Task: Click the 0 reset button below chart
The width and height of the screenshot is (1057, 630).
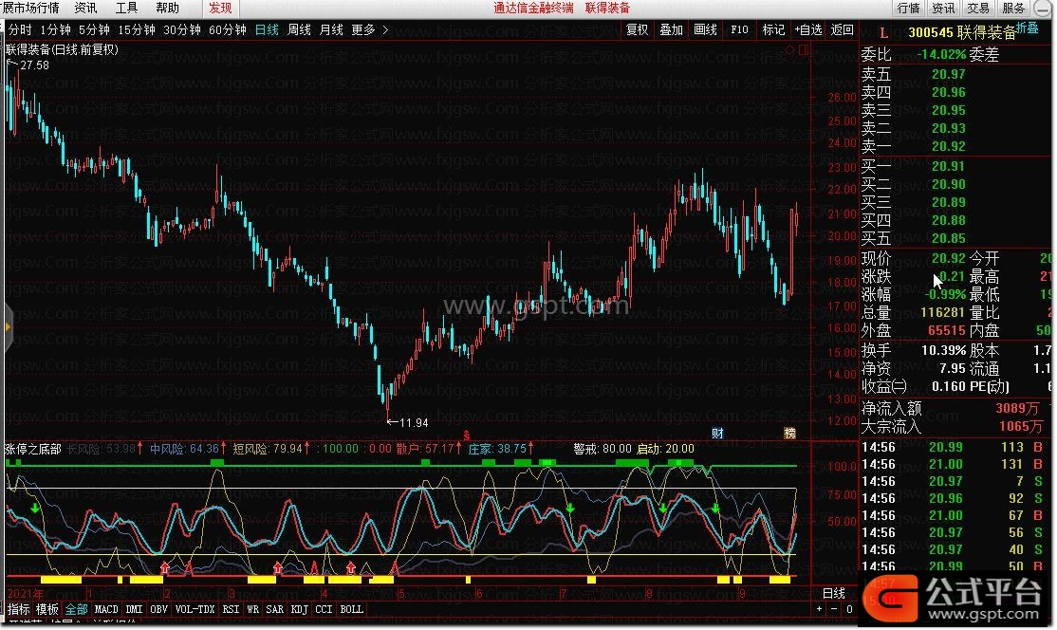Action: click(x=849, y=609)
